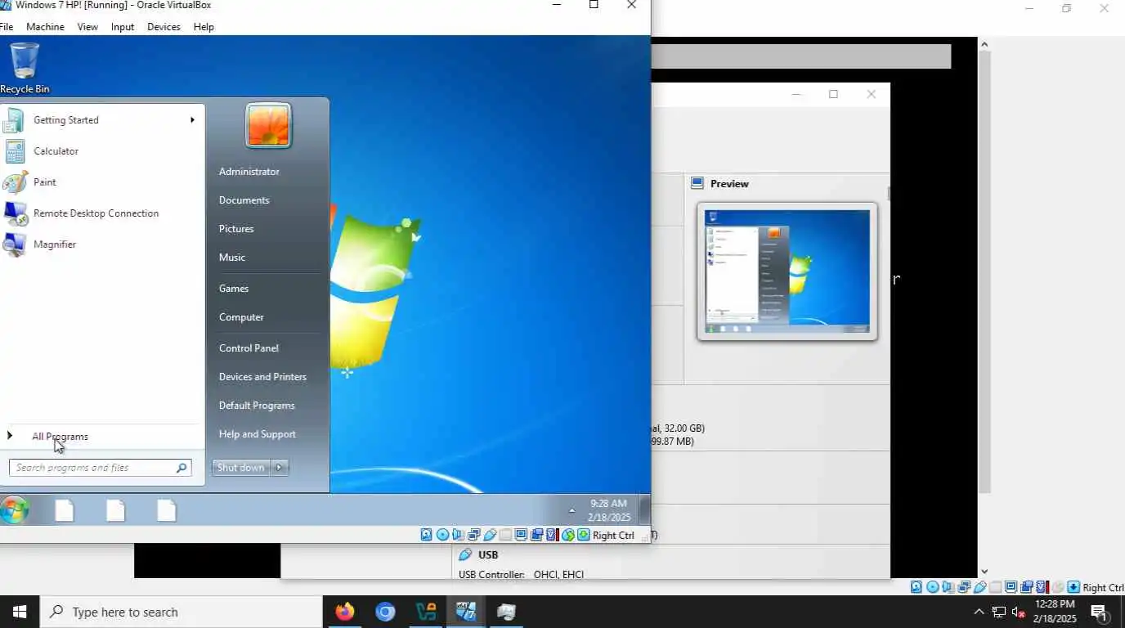Click the Windows 7 Show desktop strip
Screen dimensions: 1125x628
coord(644,510)
